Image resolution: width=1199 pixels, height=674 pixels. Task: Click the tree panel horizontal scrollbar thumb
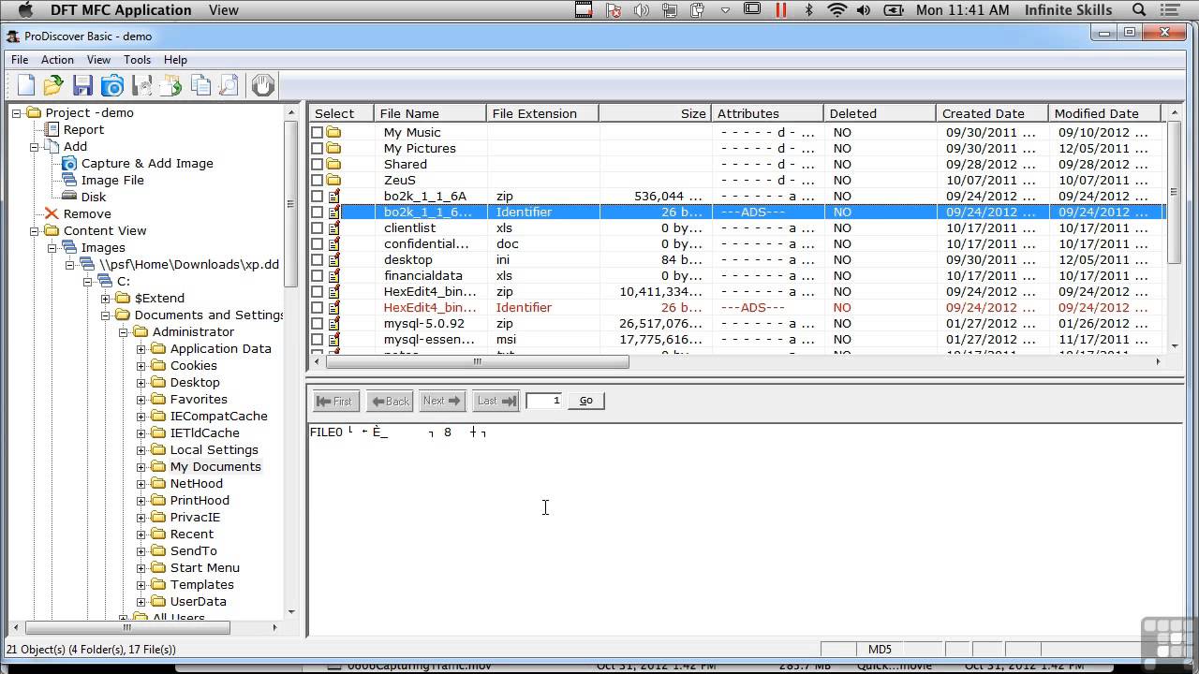tap(127, 627)
